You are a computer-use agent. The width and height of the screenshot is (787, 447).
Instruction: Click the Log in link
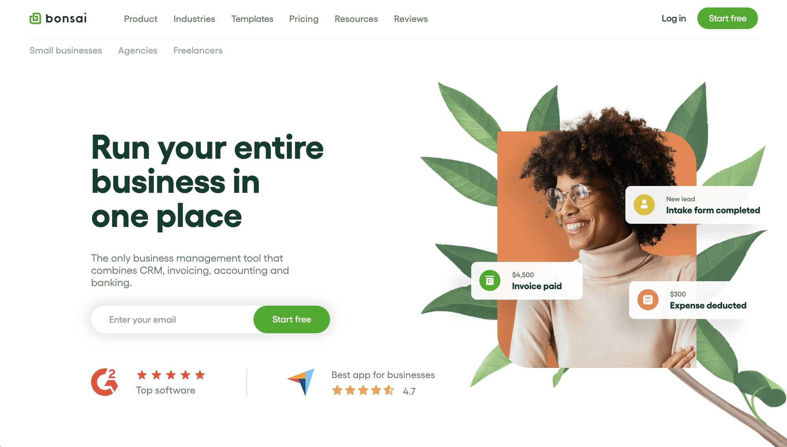(x=674, y=18)
